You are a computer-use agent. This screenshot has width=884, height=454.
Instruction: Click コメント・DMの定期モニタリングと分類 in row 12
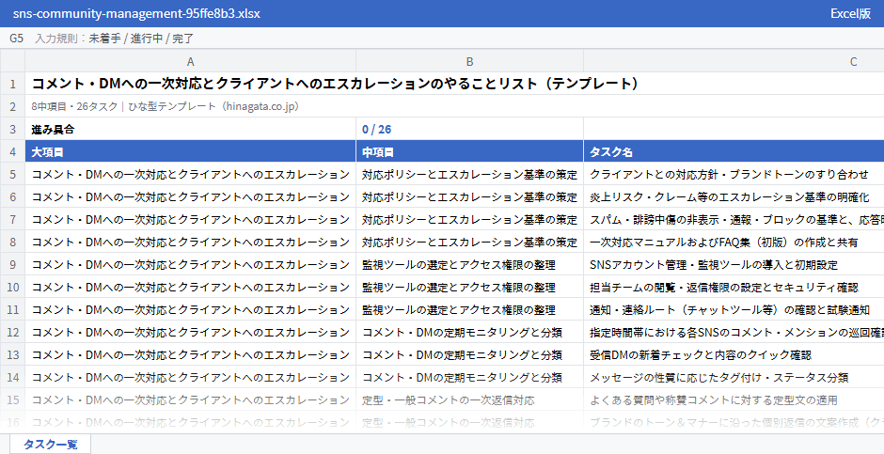pos(469,332)
